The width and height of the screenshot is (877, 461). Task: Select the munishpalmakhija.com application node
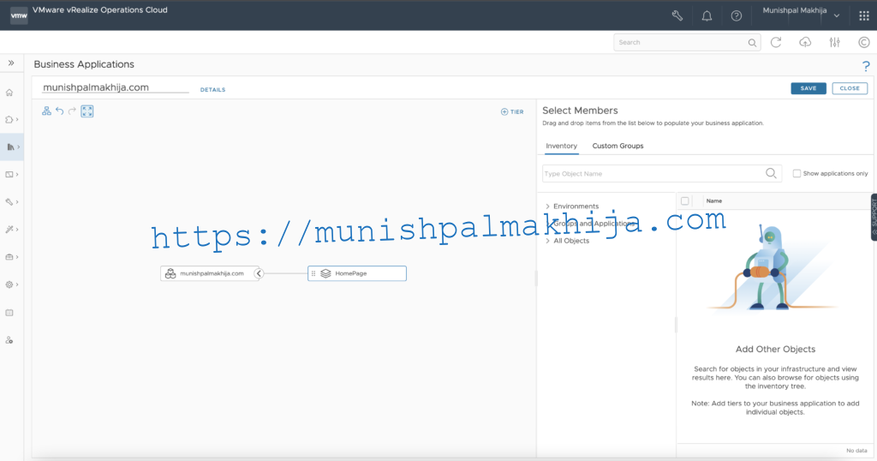(x=210, y=273)
